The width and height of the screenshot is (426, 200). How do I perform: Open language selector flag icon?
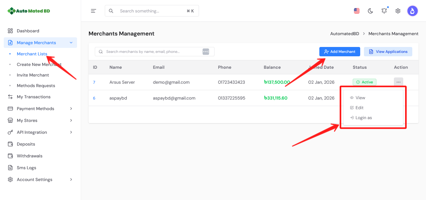pyautogui.click(x=357, y=11)
